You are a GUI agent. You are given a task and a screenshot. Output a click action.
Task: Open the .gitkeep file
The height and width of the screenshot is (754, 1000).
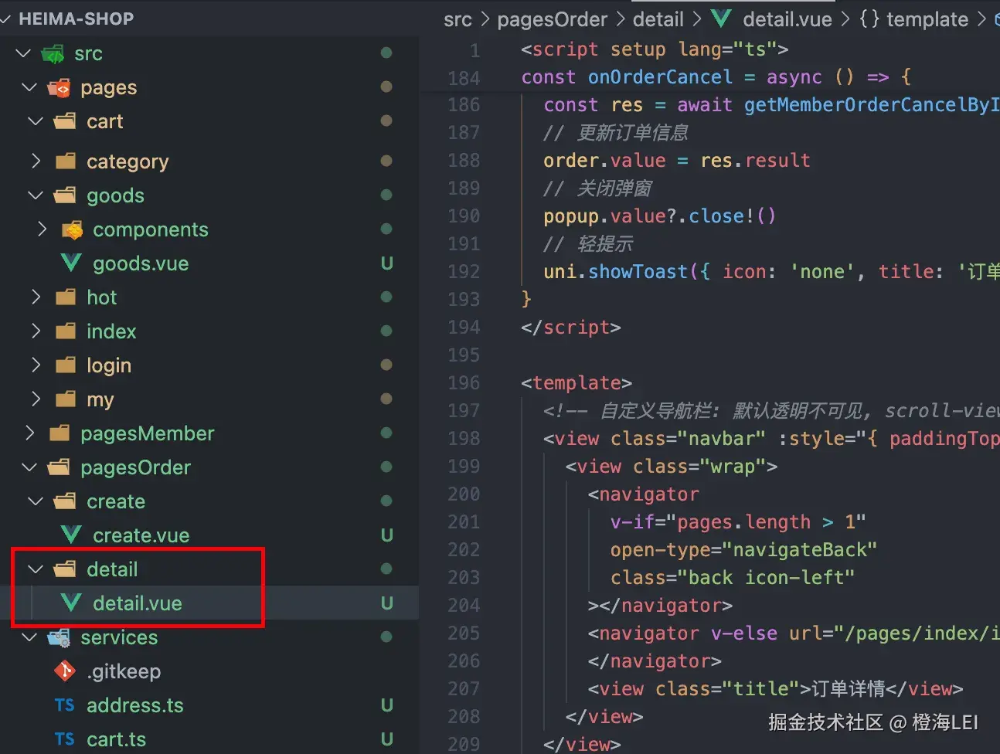pyautogui.click(x=124, y=671)
